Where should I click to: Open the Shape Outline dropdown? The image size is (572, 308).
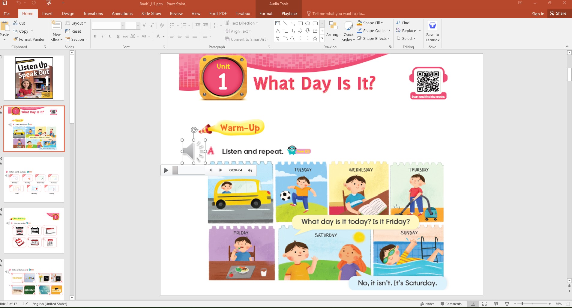374,31
